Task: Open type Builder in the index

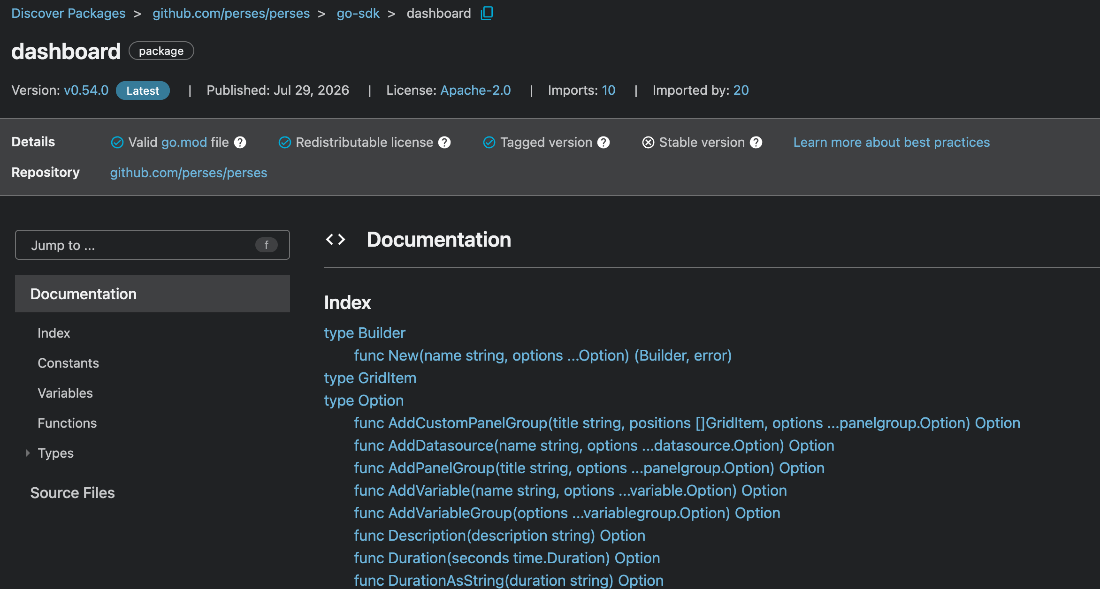Action: click(x=365, y=333)
